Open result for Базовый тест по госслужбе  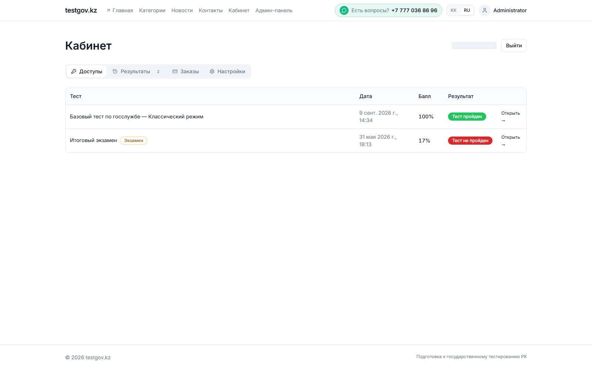pyautogui.click(x=511, y=117)
